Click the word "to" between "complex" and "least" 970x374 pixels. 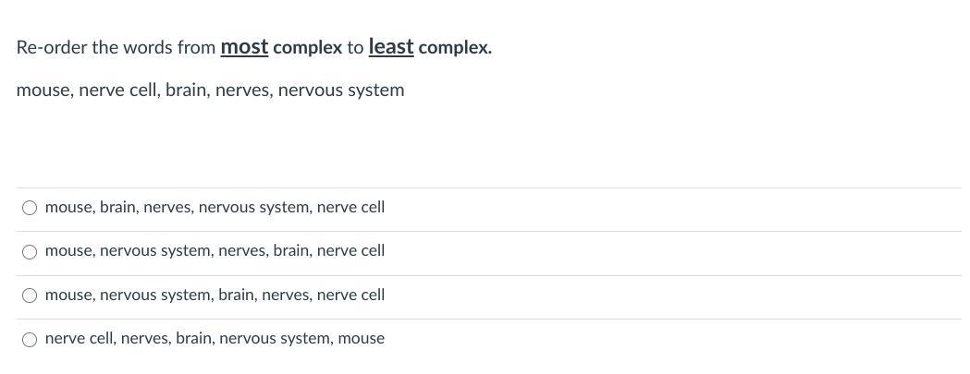(356, 48)
